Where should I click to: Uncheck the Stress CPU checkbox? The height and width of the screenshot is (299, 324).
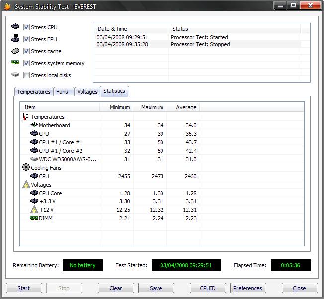[x=26, y=27]
